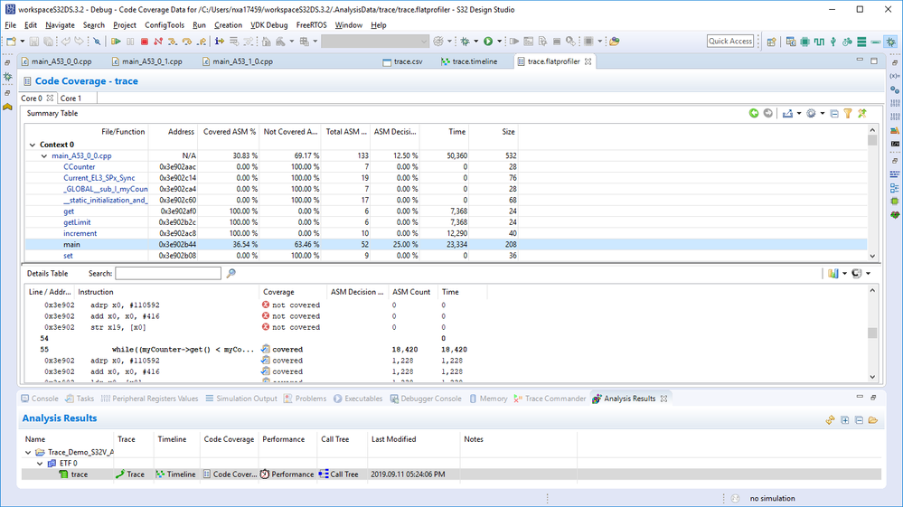
Task: Click green back arrow in Summary Table toolbar
Action: tap(753, 113)
